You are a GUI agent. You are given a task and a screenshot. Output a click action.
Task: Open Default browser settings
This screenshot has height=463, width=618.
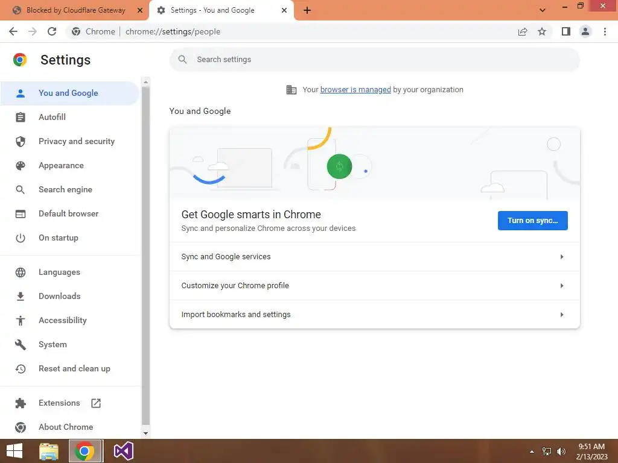point(70,214)
